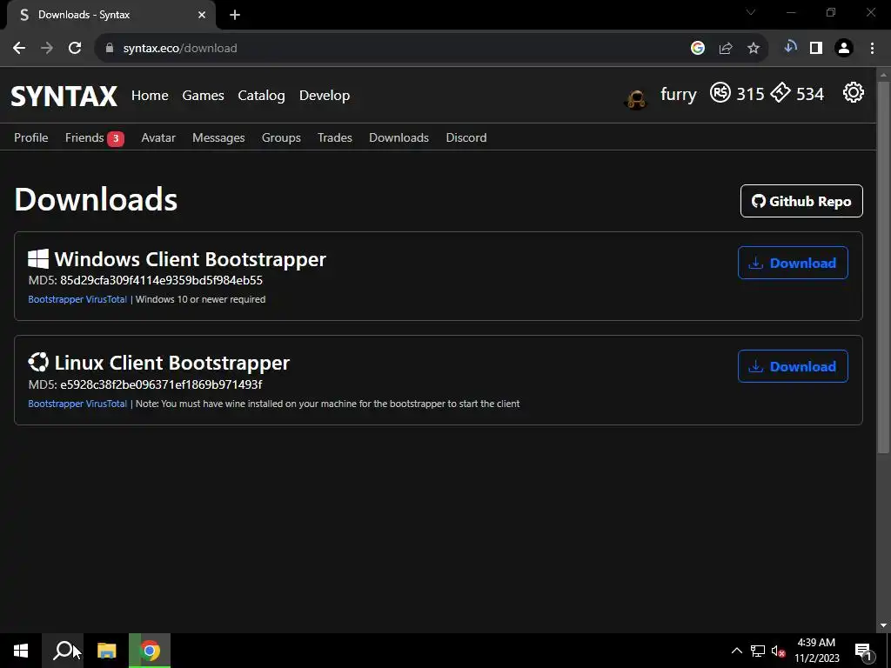
Task: Open the Messages tab
Action: [218, 137]
